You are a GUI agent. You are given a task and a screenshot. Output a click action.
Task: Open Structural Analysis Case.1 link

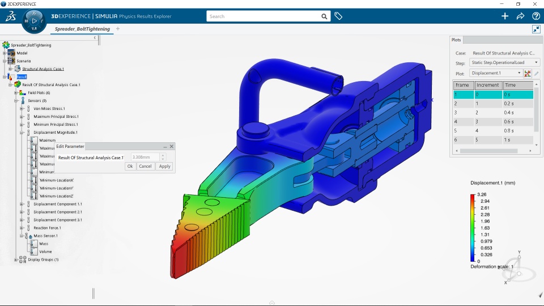[43, 69]
